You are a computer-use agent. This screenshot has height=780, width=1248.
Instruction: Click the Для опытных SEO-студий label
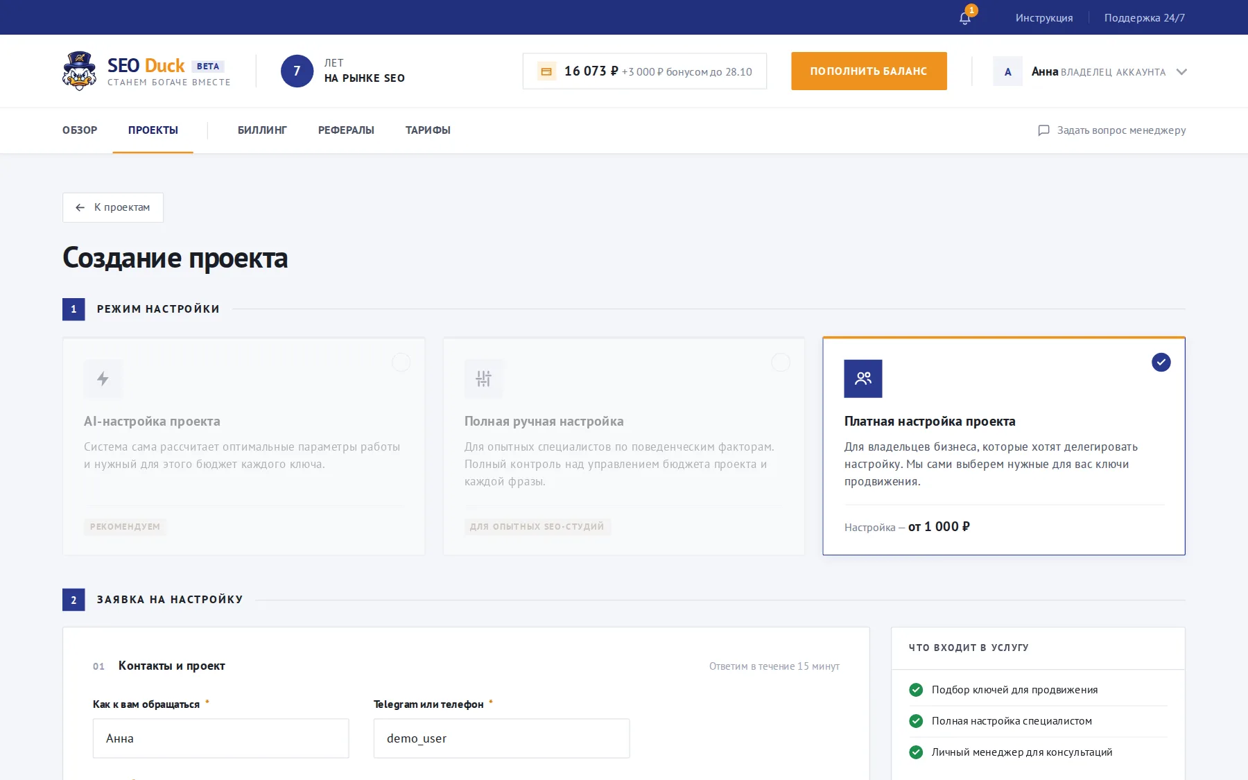coord(537,527)
